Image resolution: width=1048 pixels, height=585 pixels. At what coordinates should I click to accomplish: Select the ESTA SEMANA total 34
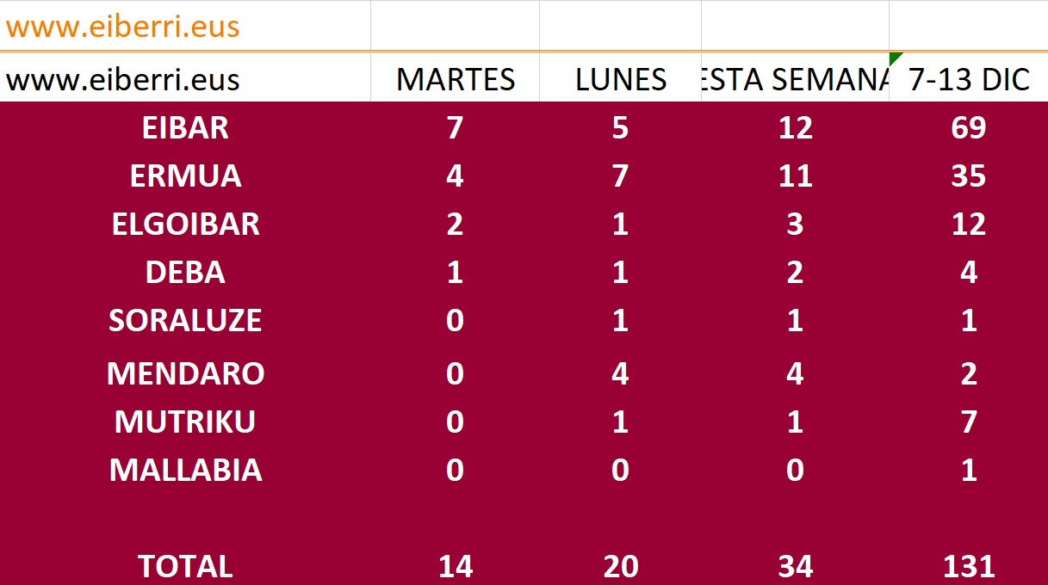point(795,566)
